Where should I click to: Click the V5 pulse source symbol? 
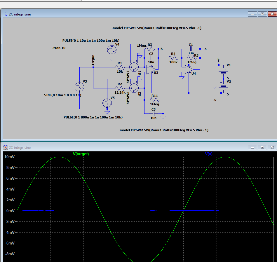[x=107, y=103]
